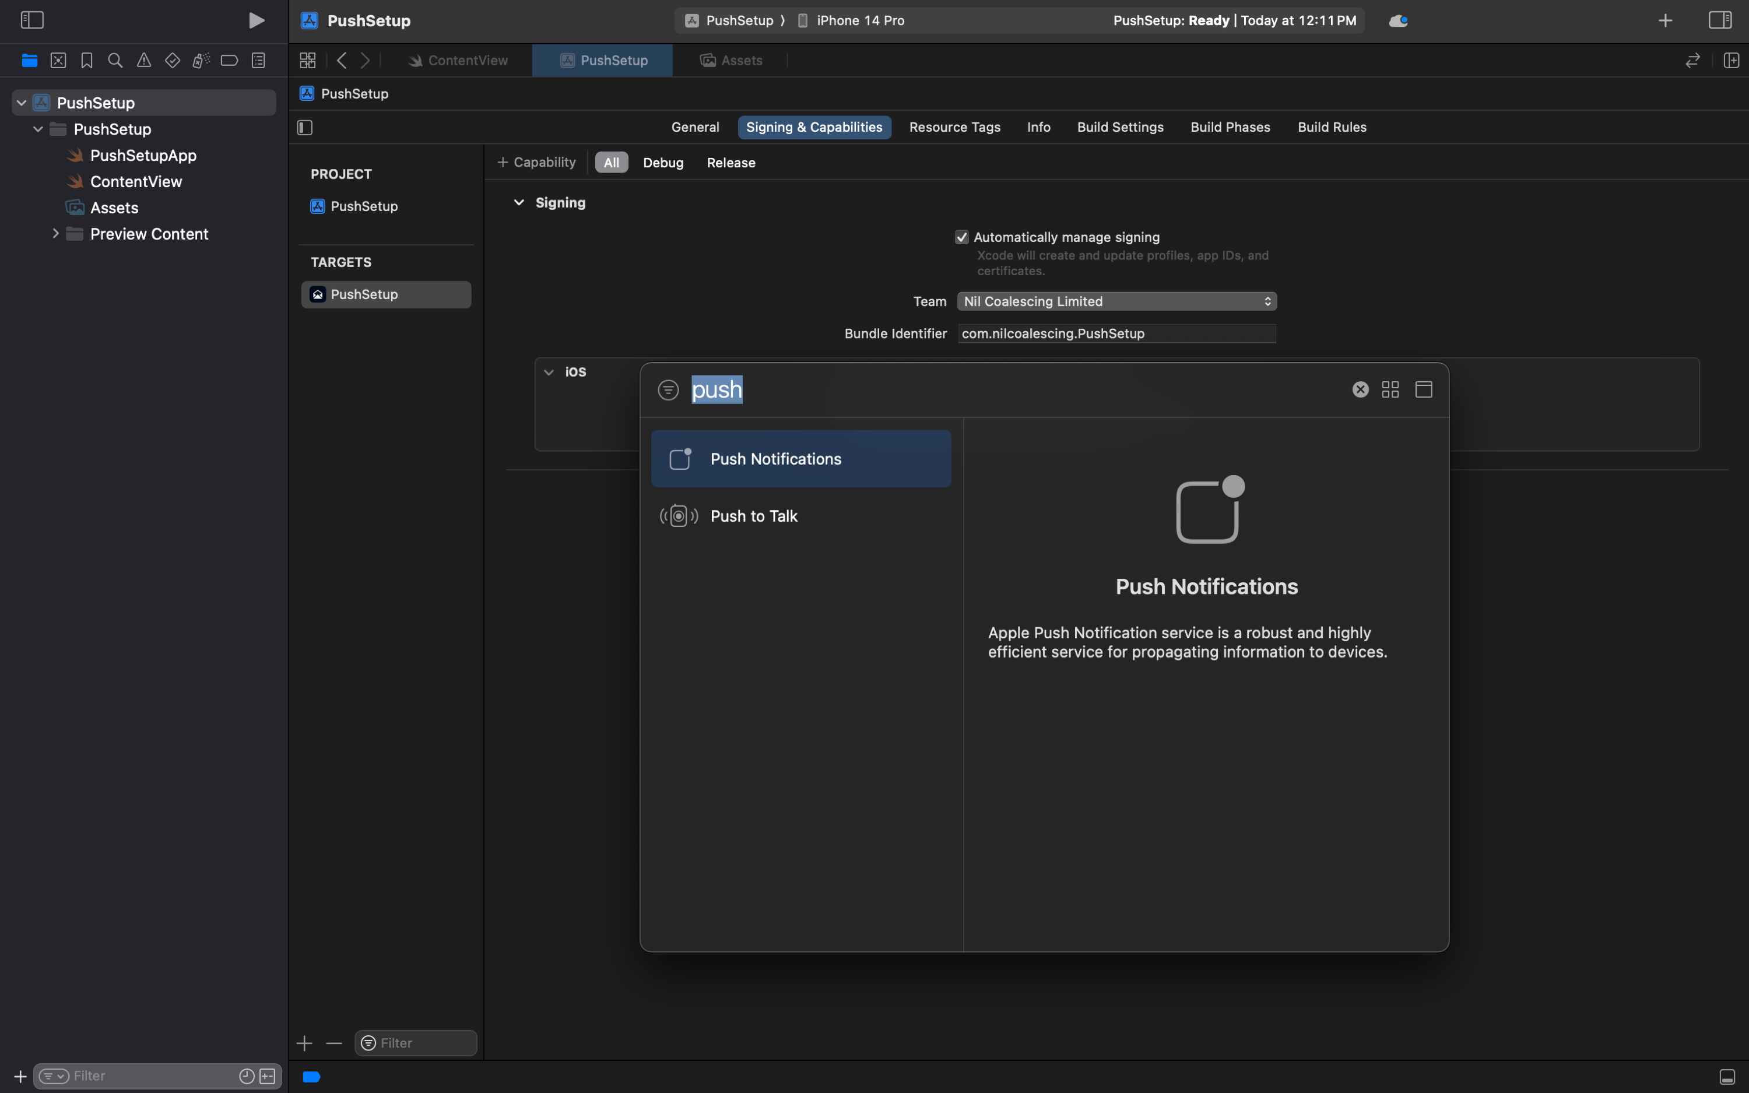Select the Issue navigator warning icon
This screenshot has height=1093, width=1749.
pyautogui.click(x=144, y=60)
